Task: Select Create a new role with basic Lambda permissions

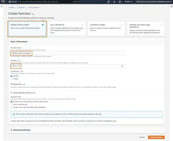Action: pos(11,102)
